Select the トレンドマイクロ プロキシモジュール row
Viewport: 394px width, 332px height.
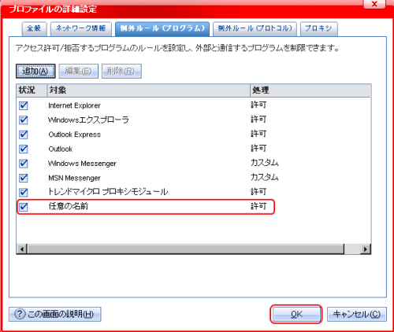click(194, 192)
